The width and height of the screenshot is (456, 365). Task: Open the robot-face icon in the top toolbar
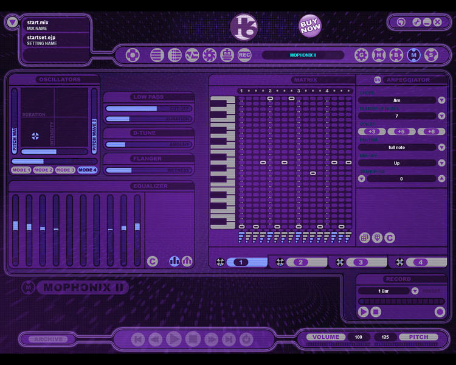[x=227, y=55]
